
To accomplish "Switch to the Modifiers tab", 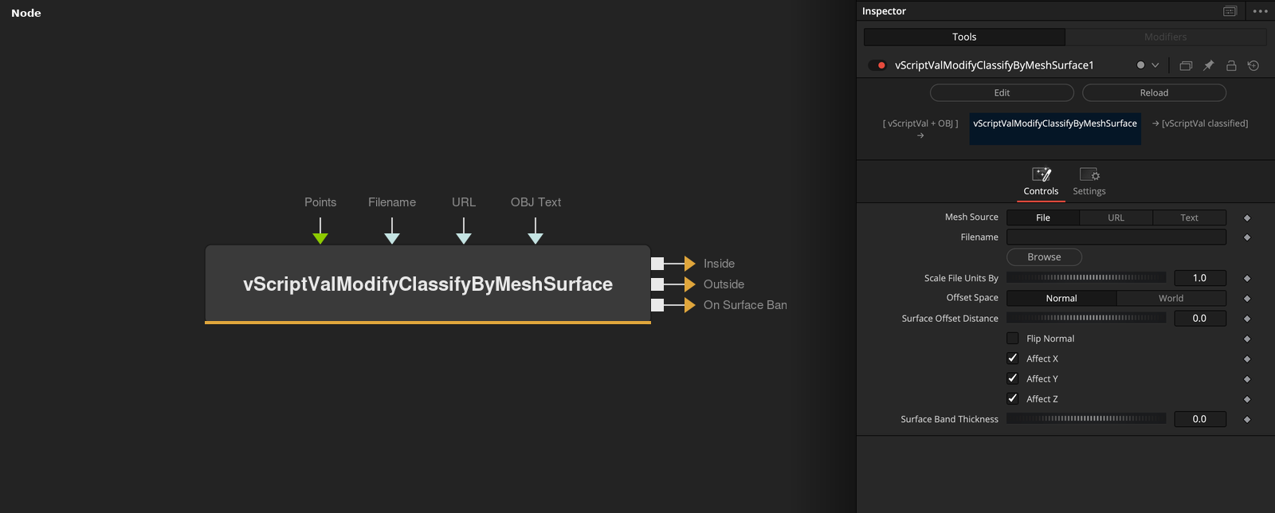I will pos(1166,37).
